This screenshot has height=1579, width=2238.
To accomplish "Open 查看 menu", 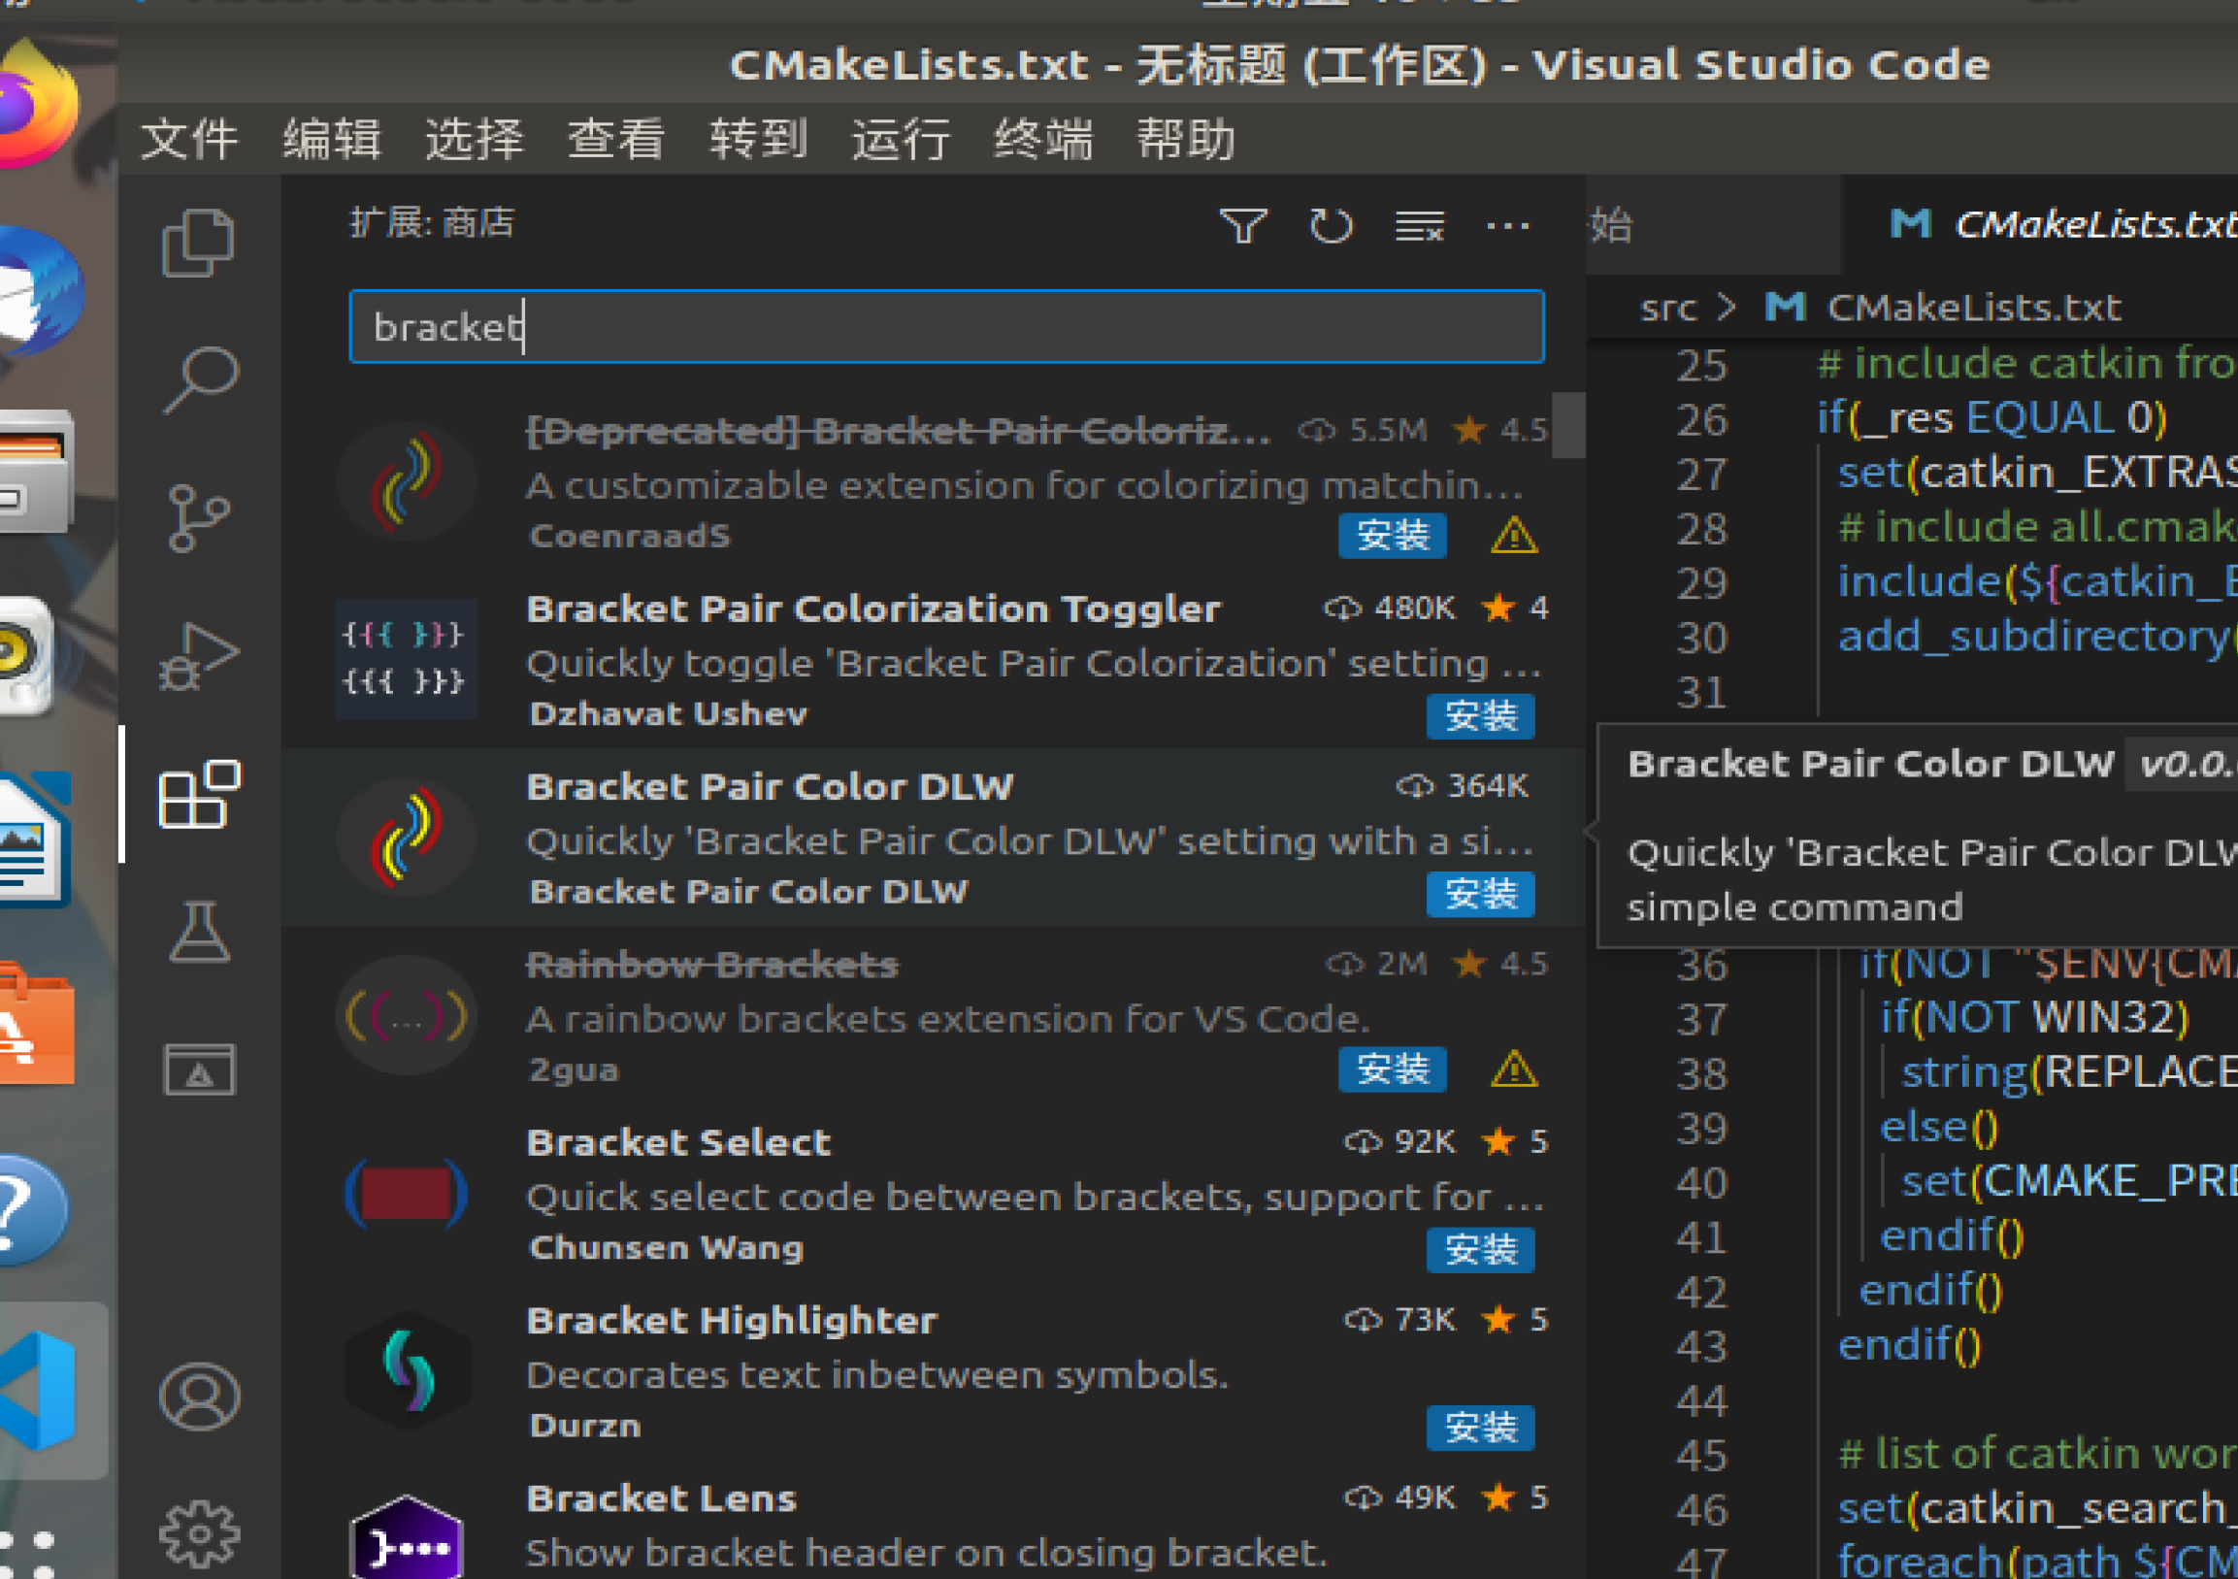I will pyautogui.click(x=616, y=139).
